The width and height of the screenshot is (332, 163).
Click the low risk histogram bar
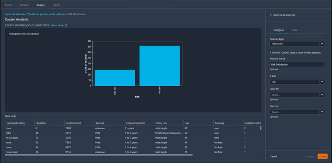click(x=160, y=66)
